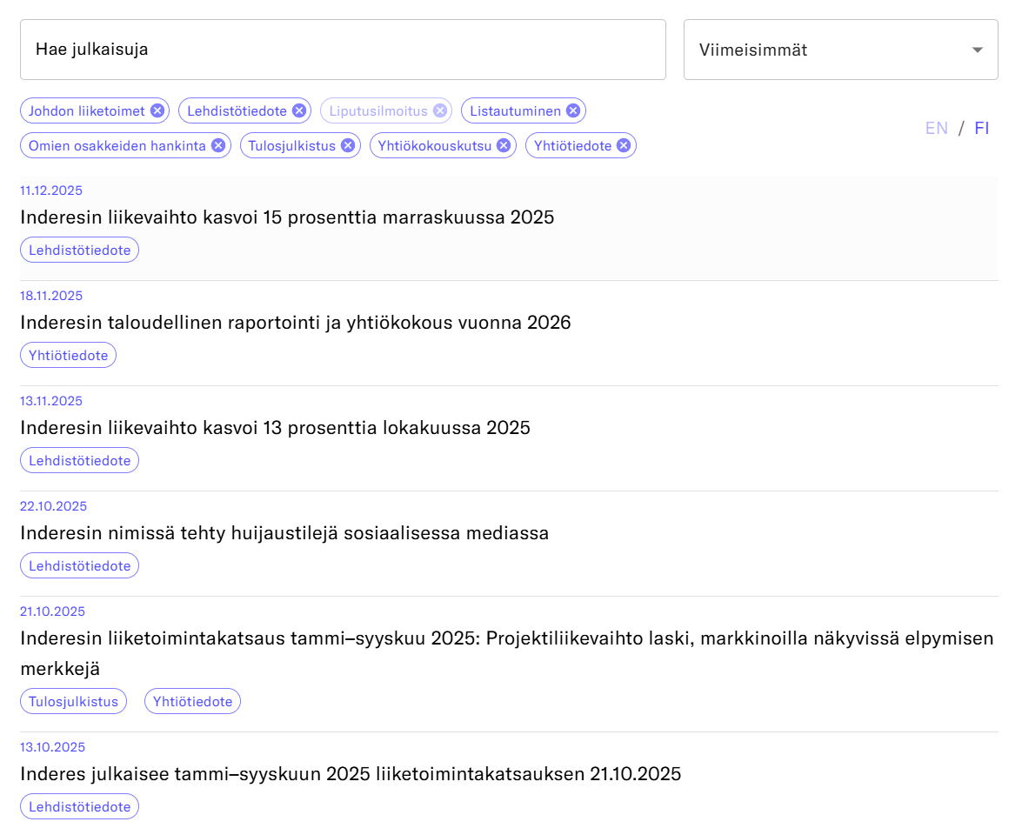Click Yhtiötiedote tag under the 18.11.2025 release

pos(68,355)
